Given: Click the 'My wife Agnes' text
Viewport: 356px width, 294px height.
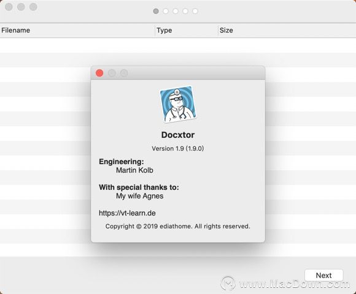Looking at the screenshot, I should [139, 196].
